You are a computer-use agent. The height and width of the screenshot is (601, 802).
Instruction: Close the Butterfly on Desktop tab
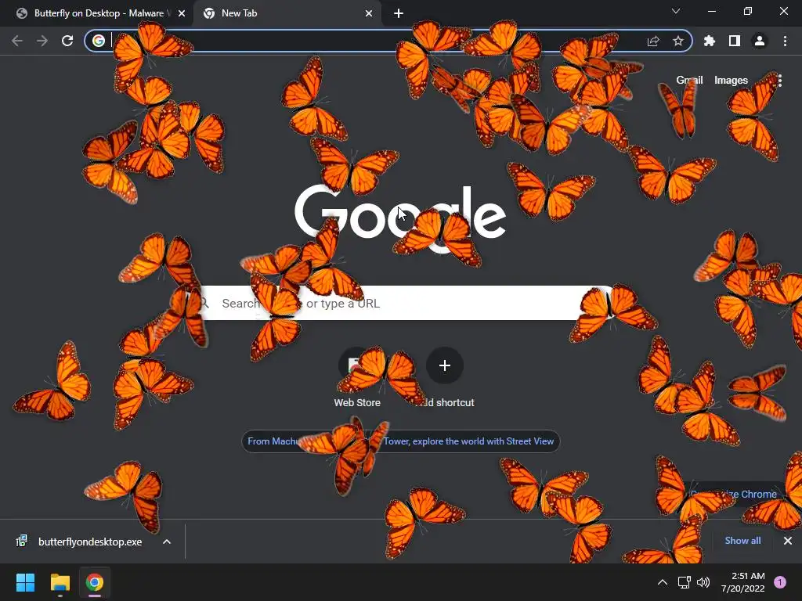click(x=182, y=13)
